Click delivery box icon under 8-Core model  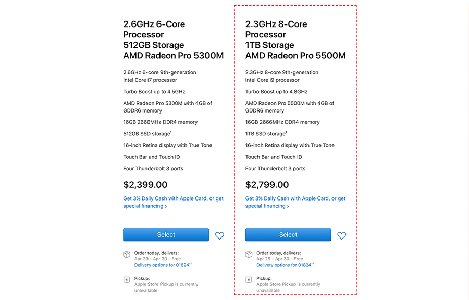click(249, 254)
